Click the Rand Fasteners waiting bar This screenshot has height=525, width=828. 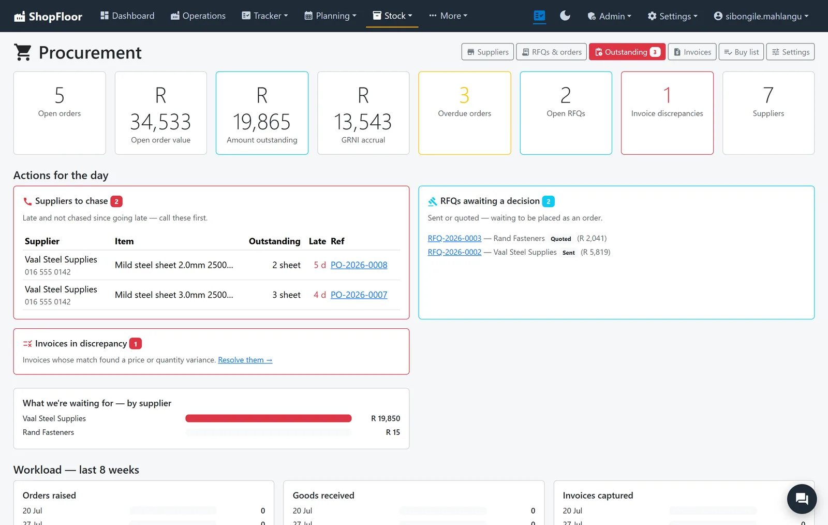coord(269,432)
